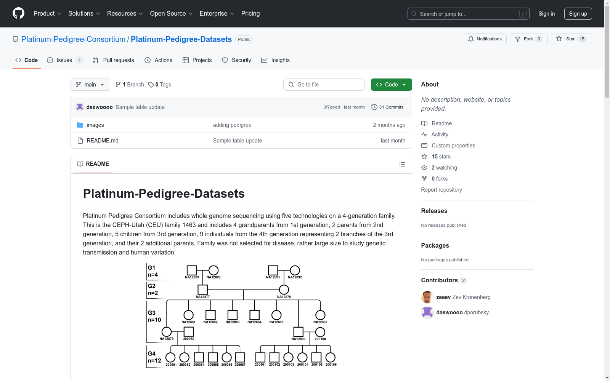Click the tag icon beside 0 Tags
The image size is (610, 381).
click(151, 85)
